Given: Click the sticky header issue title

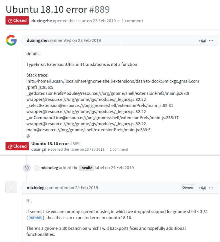Looking at the screenshot, I should click(x=50, y=143).
